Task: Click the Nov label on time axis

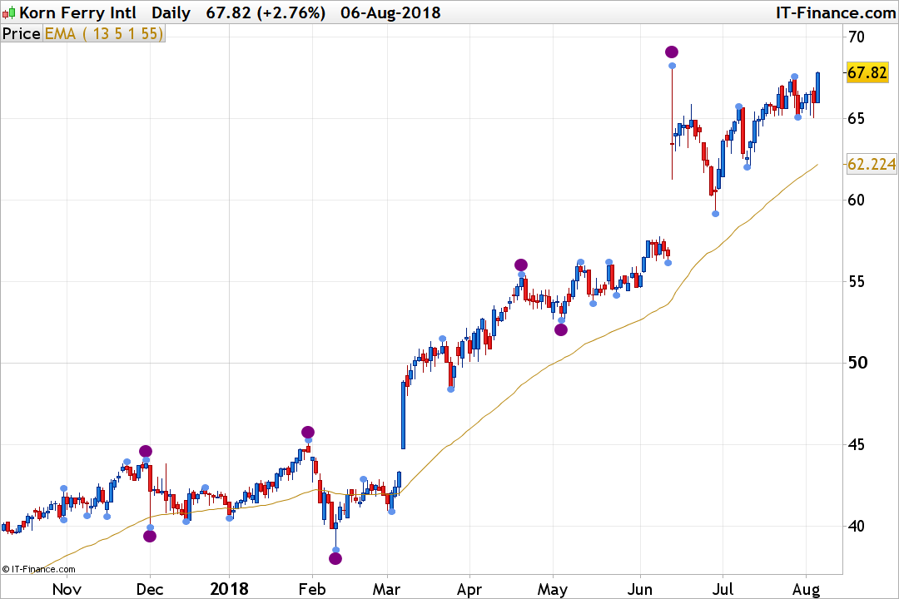Action: pyautogui.click(x=67, y=589)
